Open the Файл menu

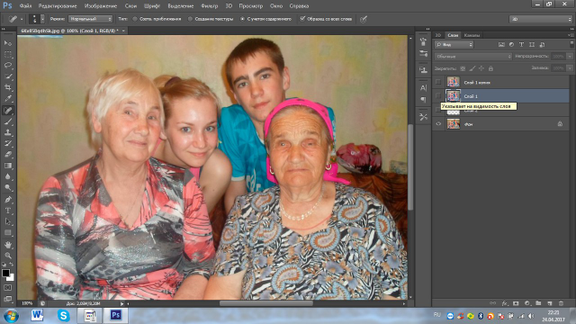click(25, 6)
